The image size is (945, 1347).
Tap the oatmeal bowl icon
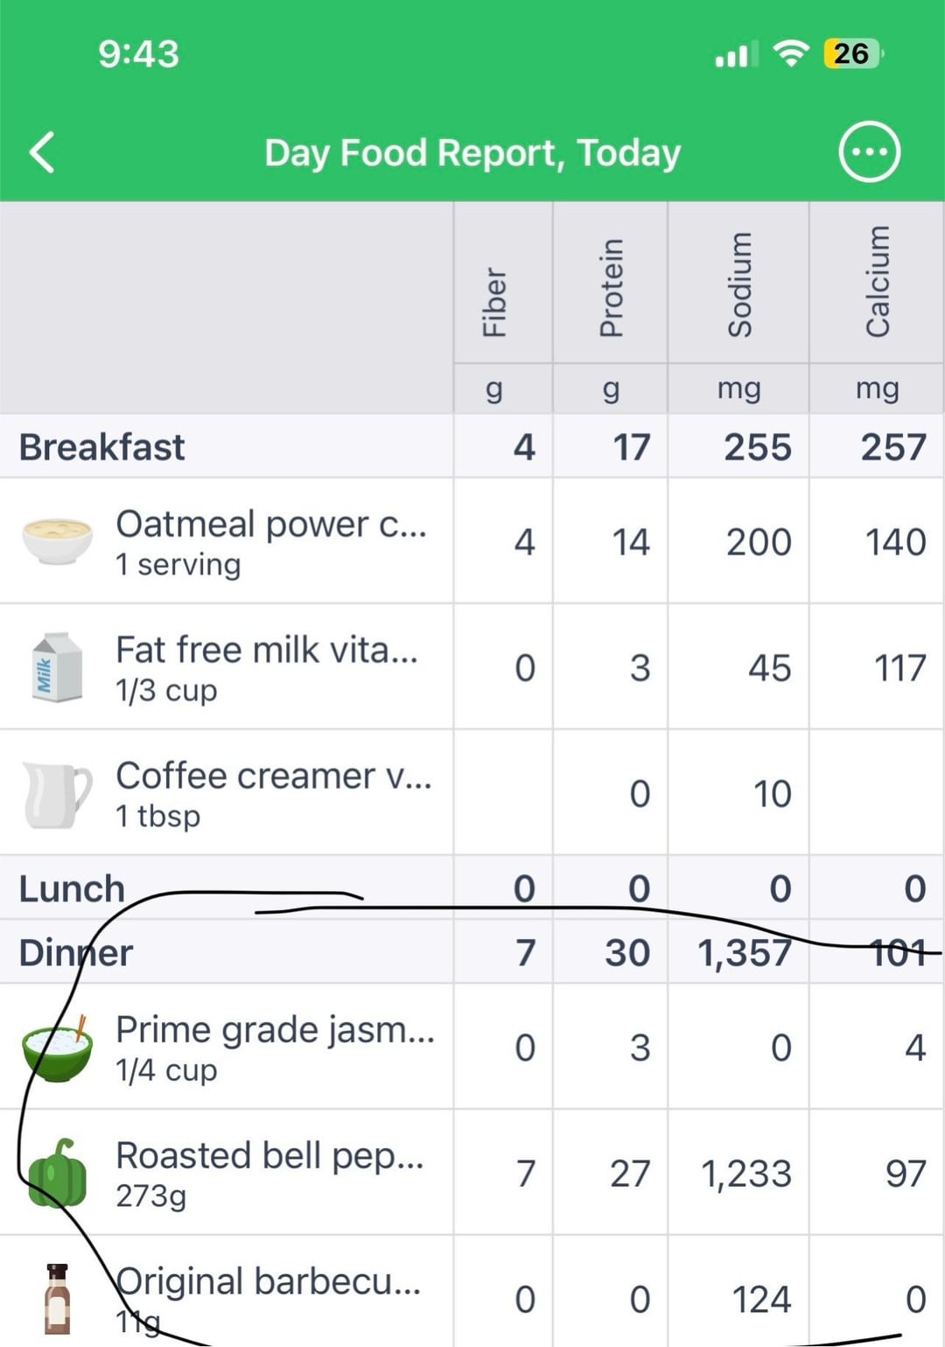pyautogui.click(x=57, y=541)
